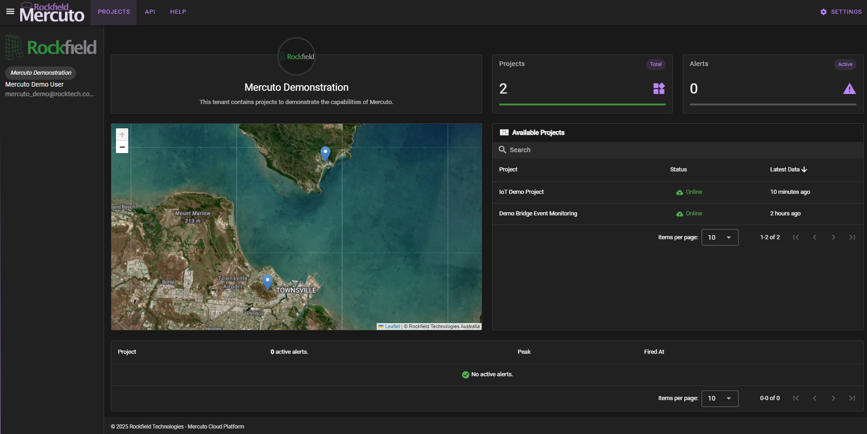Click the Active badge on Alerts card
The height and width of the screenshot is (434, 867).
coord(845,65)
